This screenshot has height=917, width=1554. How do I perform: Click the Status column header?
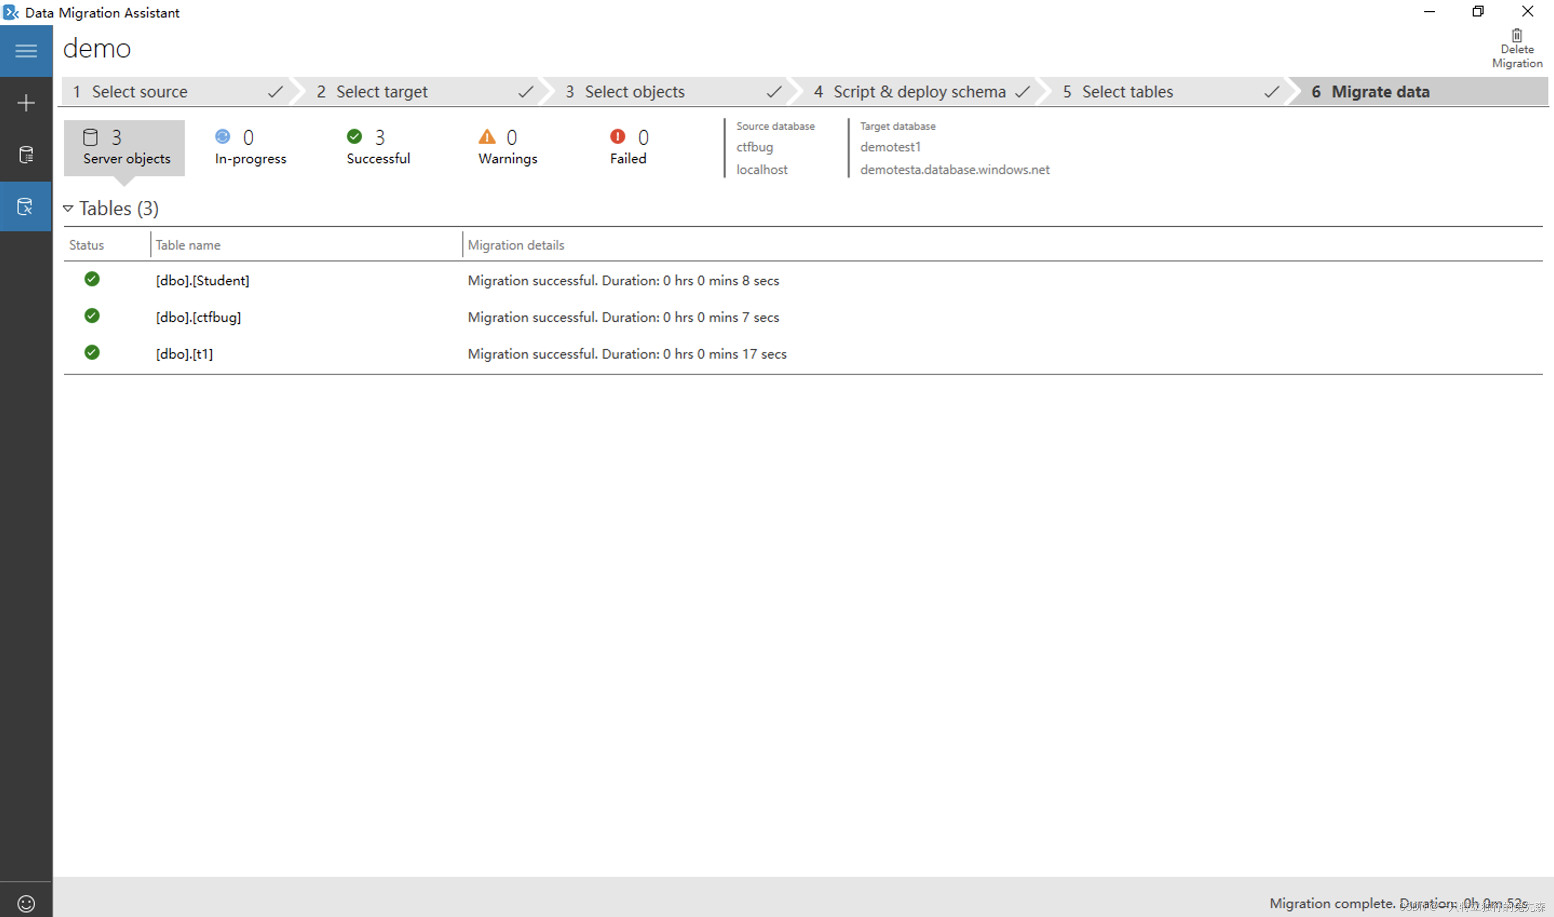tap(86, 245)
